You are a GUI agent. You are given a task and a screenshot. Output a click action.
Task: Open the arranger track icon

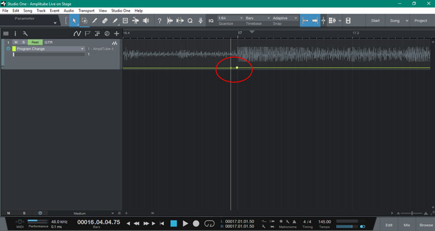click(97, 34)
